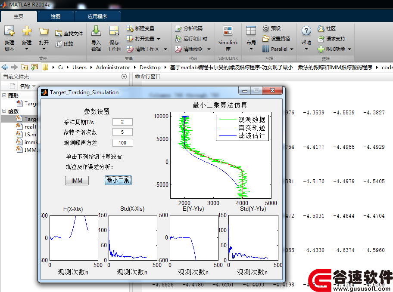
Task: Click the E(Y-Yls) error plot
Action: 194,238
